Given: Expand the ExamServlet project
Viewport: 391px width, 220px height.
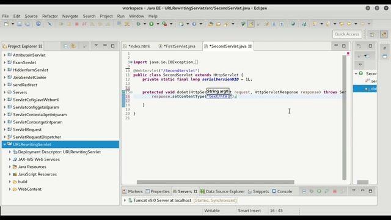Looking at the screenshot, I should [x=4, y=62].
